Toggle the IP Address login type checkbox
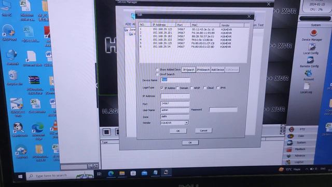Viewport: 332px width, 187px height. (162, 88)
